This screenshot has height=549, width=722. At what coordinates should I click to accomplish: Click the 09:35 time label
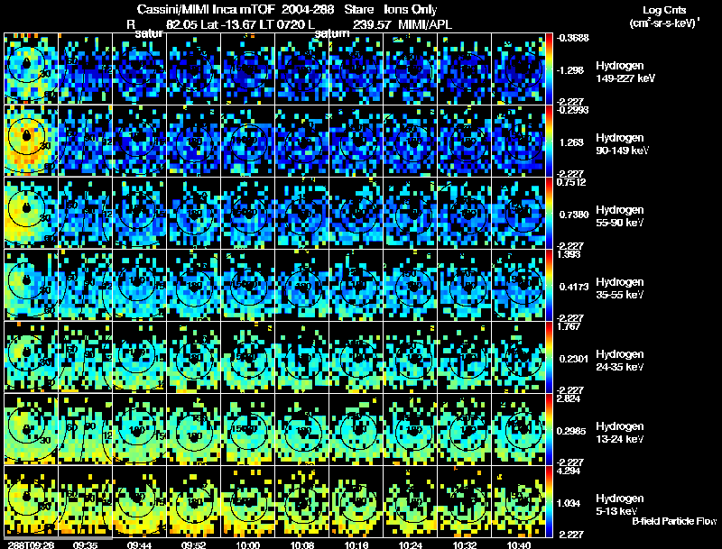[85, 544]
